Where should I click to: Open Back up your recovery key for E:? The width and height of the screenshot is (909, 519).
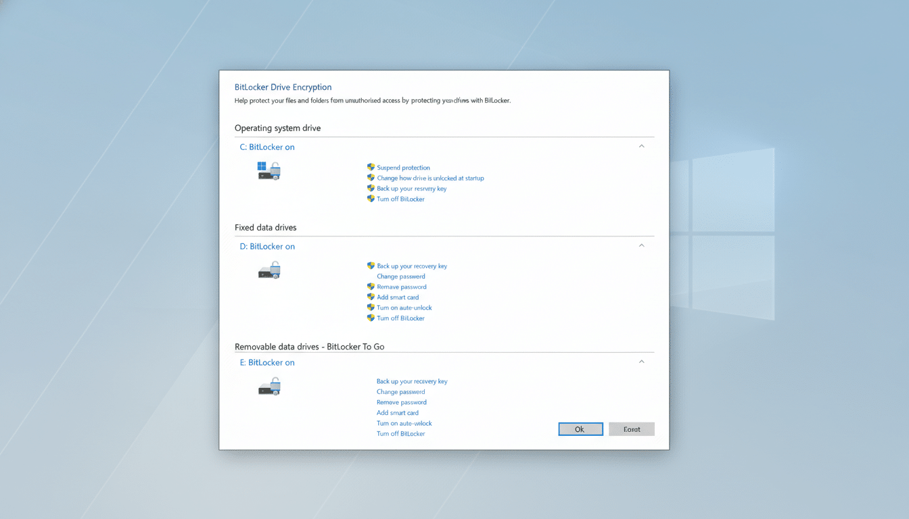(x=412, y=381)
